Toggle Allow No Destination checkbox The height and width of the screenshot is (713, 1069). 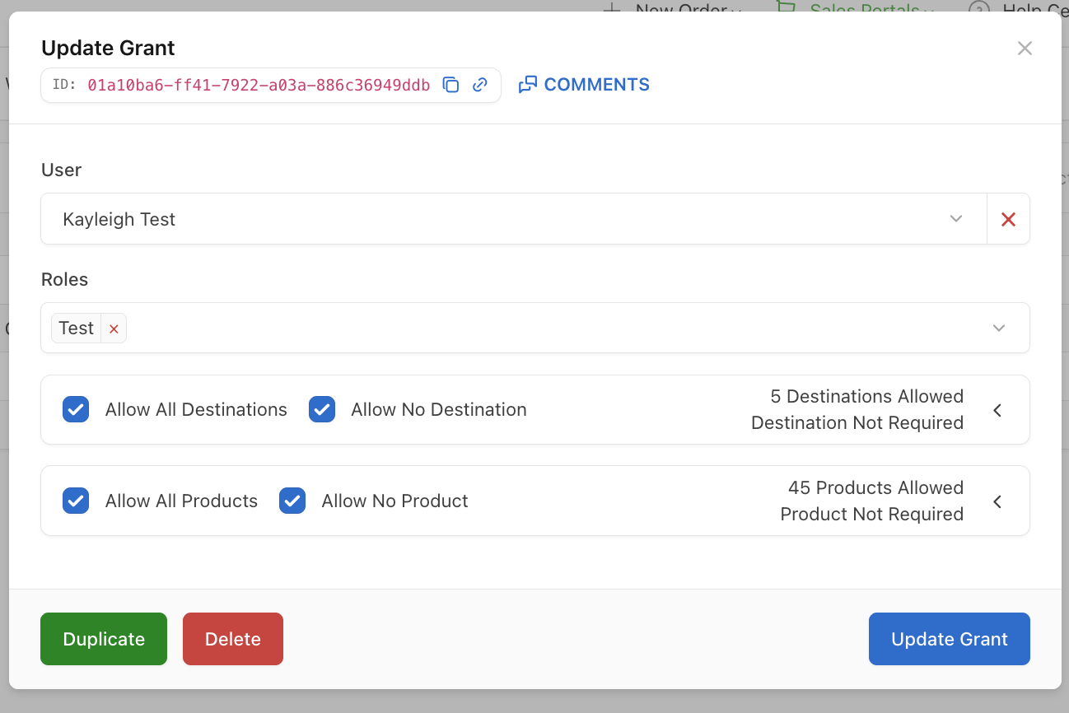322,409
